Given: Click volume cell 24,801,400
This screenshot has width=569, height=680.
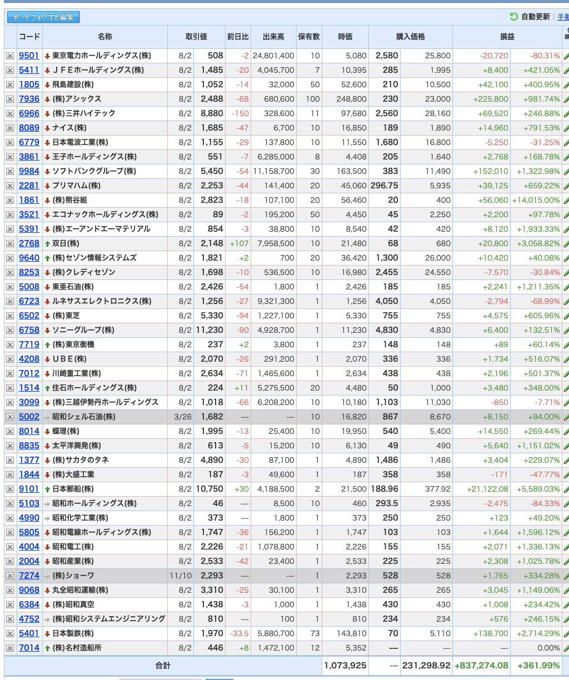Looking at the screenshot, I should [273, 56].
